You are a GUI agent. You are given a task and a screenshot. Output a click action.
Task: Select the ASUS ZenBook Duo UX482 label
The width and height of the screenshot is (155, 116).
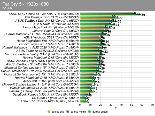(x=47, y=21)
